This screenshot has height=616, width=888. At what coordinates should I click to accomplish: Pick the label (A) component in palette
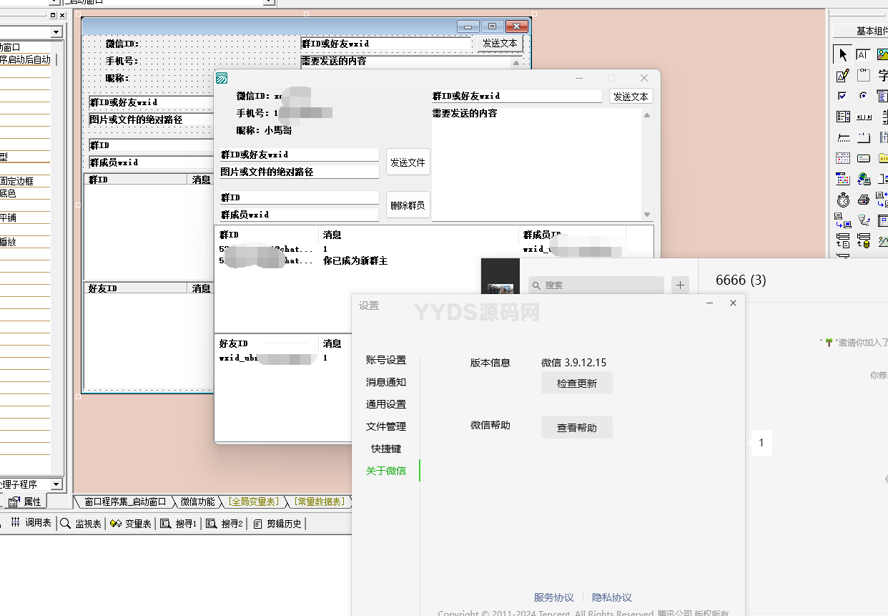[x=863, y=54]
